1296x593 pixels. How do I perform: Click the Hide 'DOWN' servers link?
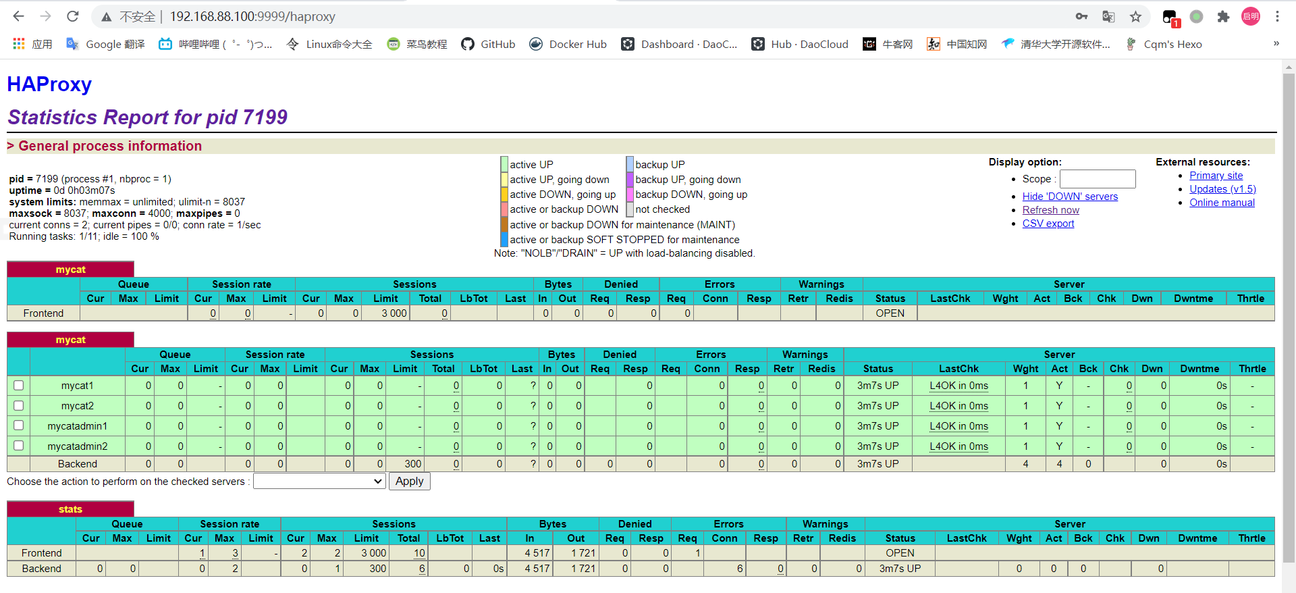(1070, 197)
